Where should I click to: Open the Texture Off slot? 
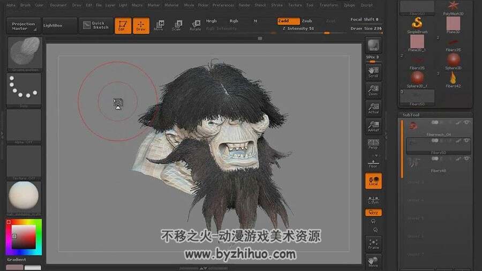click(24, 162)
